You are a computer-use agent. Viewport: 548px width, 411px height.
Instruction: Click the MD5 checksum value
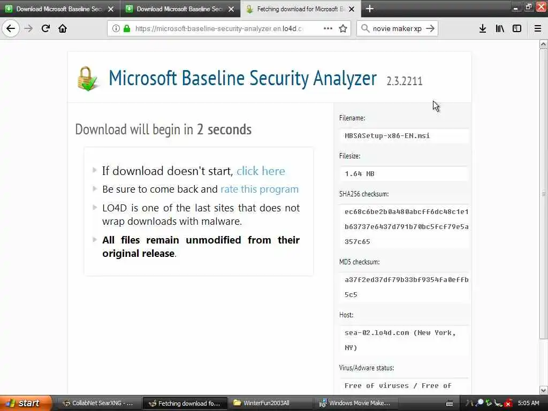pyautogui.click(x=407, y=287)
